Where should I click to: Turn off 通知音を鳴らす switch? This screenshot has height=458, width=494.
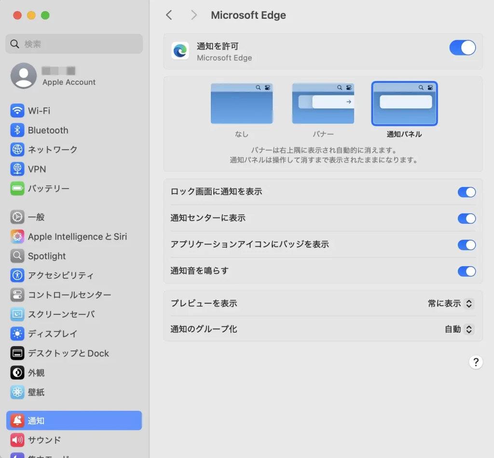(467, 271)
